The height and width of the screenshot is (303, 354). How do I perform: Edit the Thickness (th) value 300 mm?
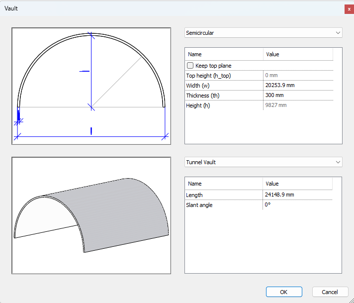tap(297, 96)
